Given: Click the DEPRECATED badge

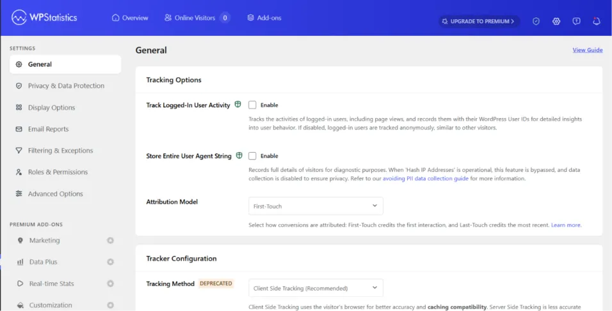Looking at the screenshot, I should click(216, 284).
